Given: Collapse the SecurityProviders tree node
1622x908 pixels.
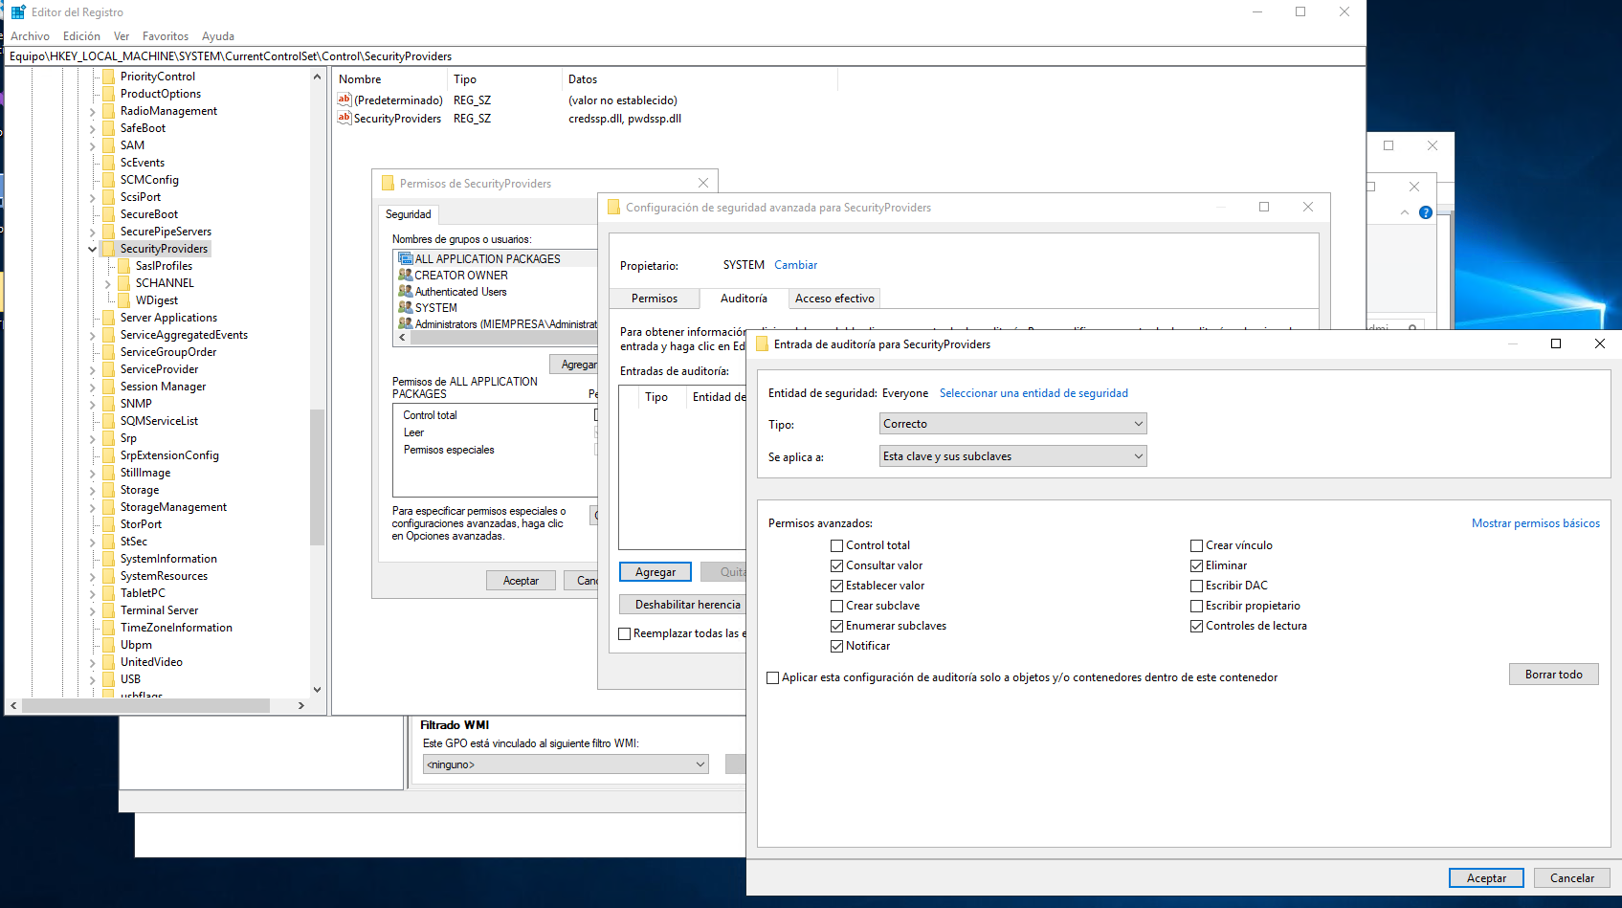Looking at the screenshot, I should [93, 249].
